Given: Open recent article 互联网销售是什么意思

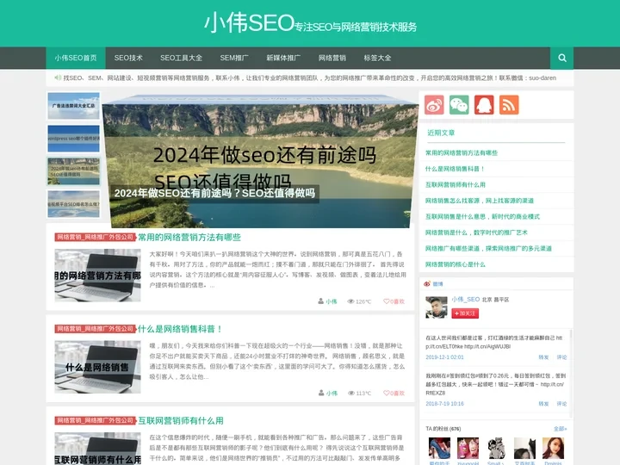Looking at the screenshot, I should pos(482,217).
